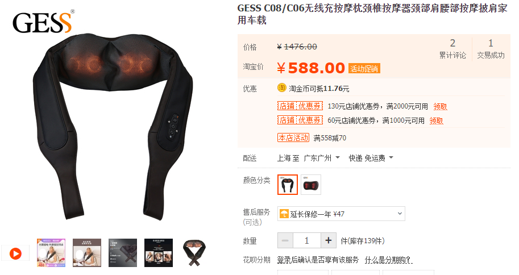Play the product video thumbnail

point(15,253)
